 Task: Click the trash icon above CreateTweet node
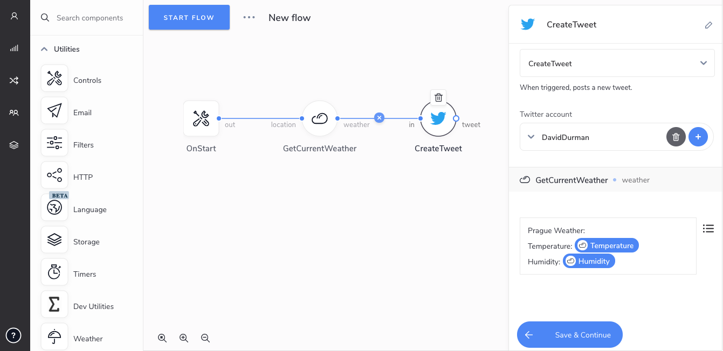click(x=438, y=97)
